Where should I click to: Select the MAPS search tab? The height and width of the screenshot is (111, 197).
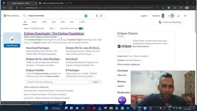54,22
